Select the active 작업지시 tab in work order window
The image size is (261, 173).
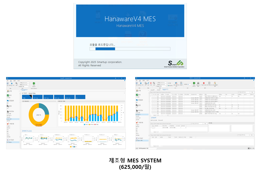[165, 90]
